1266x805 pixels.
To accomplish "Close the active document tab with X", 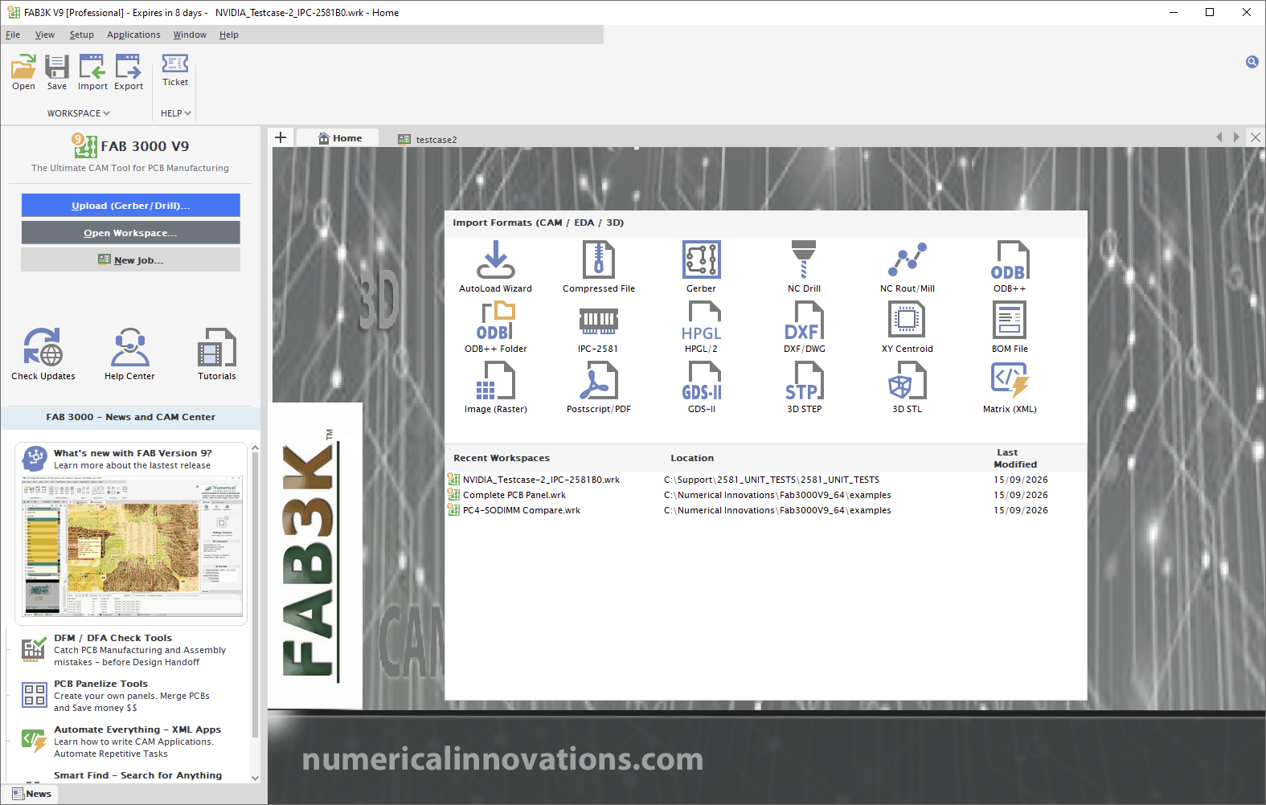I will (1256, 137).
